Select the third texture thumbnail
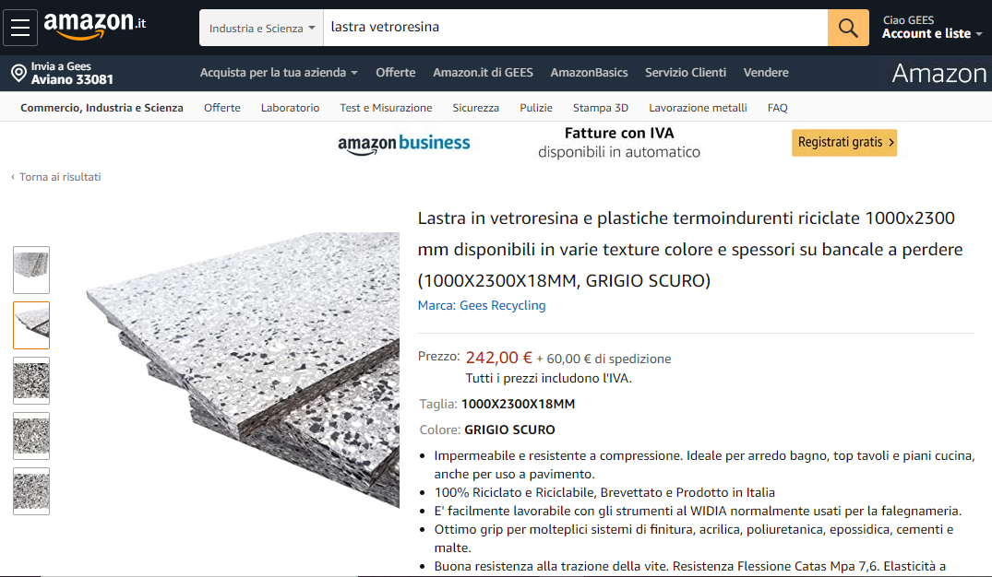 31,381
